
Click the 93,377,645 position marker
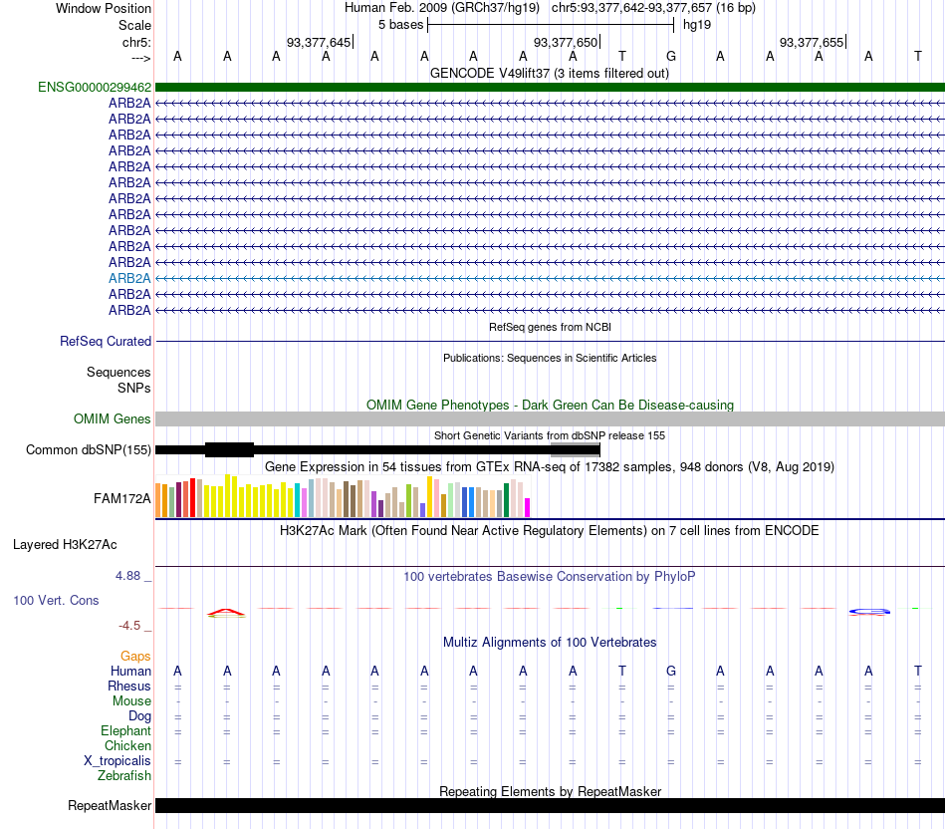click(x=320, y=42)
